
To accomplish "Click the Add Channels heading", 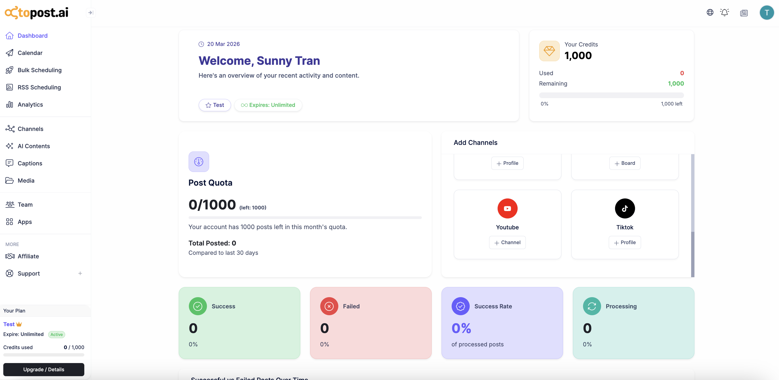I will 475,143.
